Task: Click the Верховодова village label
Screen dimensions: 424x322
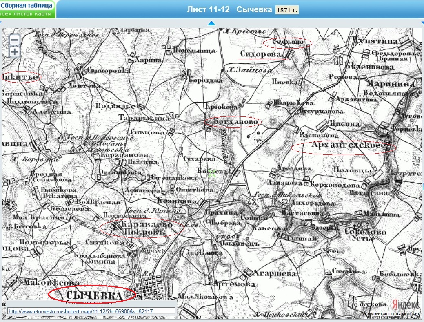Action: coord(335,185)
